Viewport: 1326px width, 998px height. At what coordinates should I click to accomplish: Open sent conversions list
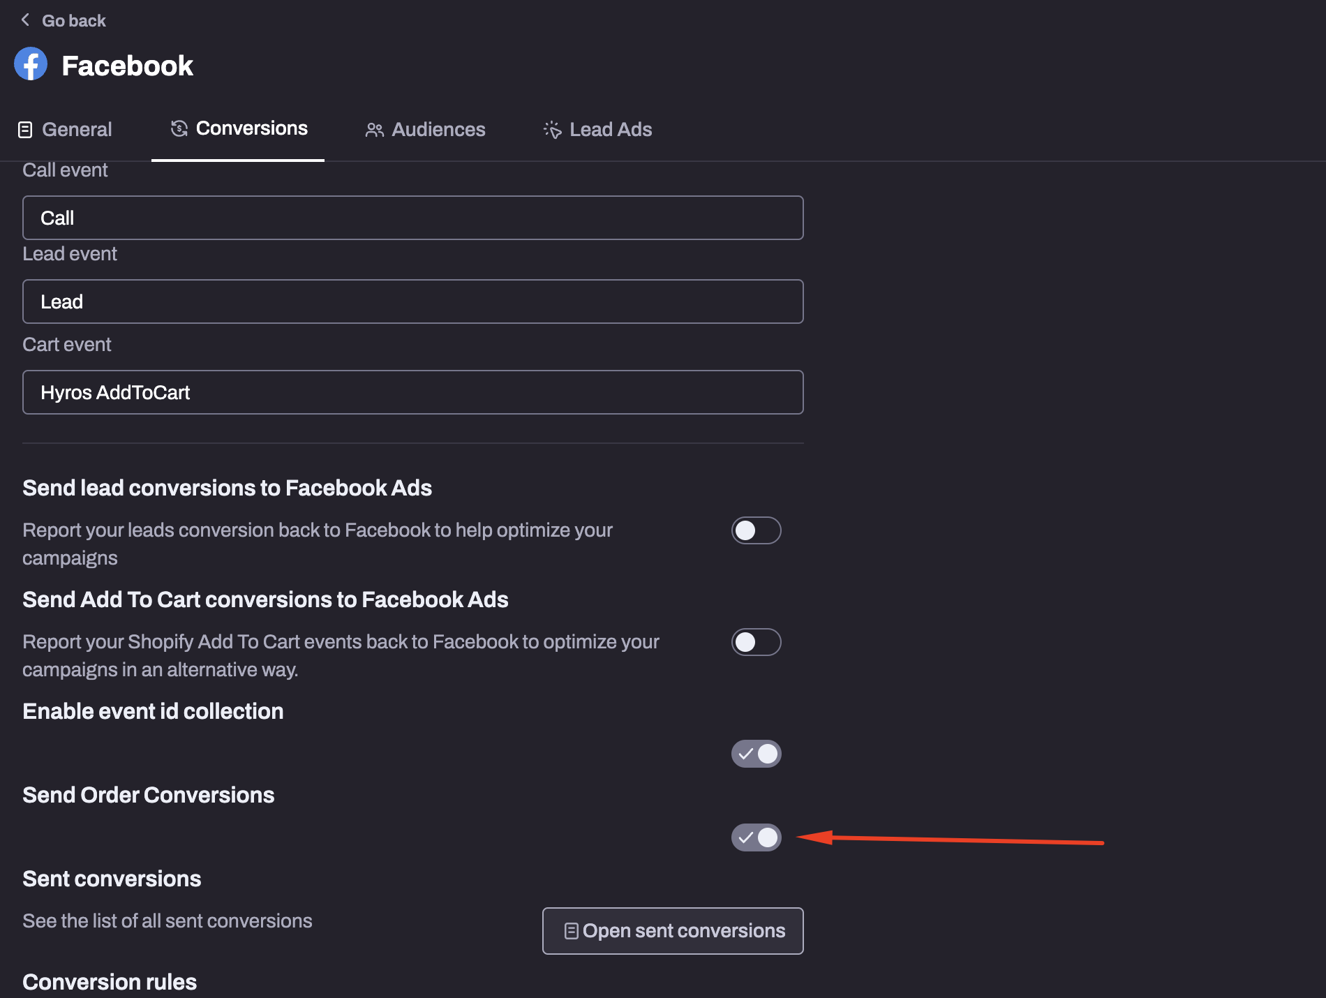[x=672, y=930]
